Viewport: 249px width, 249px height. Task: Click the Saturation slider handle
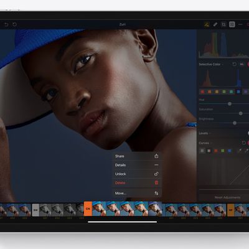(x=241, y=113)
